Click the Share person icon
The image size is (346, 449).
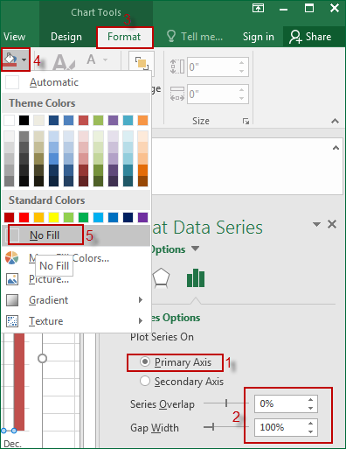point(295,37)
